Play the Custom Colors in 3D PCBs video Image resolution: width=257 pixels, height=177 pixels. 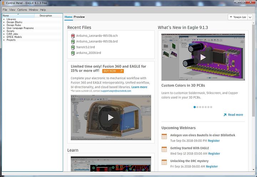tap(203, 57)
